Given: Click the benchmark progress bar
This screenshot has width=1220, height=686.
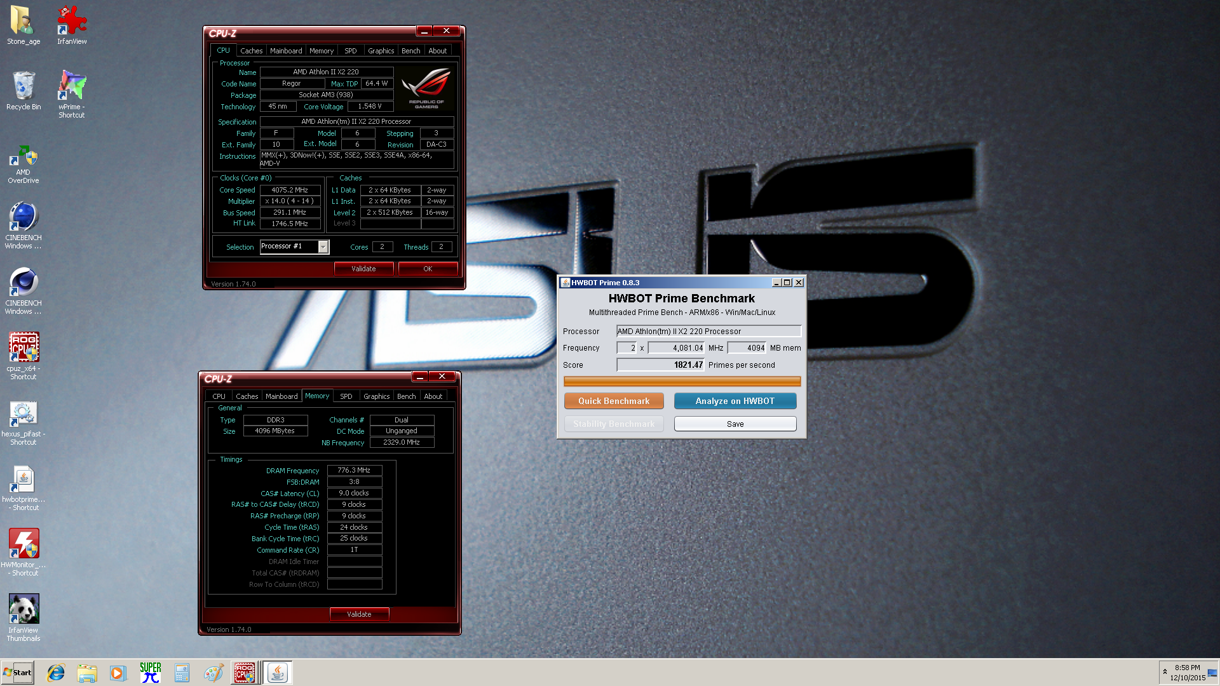Looking at the screenshot, I should 682,382.
